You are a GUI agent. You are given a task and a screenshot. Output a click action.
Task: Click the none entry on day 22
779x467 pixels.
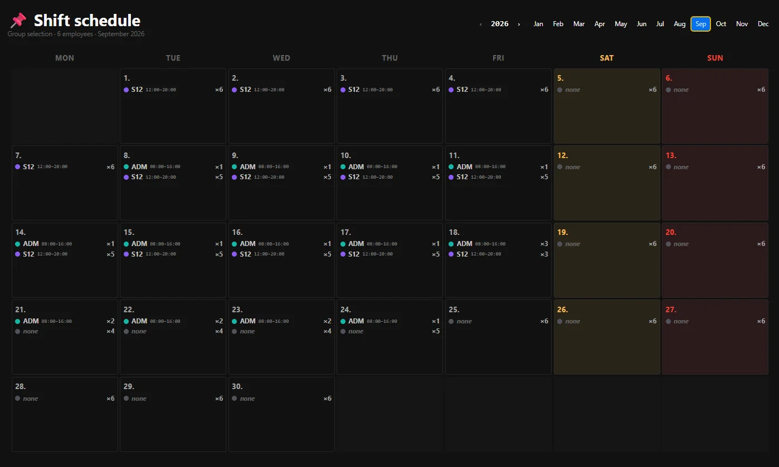(x=173, y=332)
